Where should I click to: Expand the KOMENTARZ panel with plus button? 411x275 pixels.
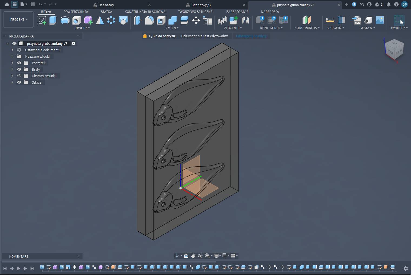(x=78, y=256)
